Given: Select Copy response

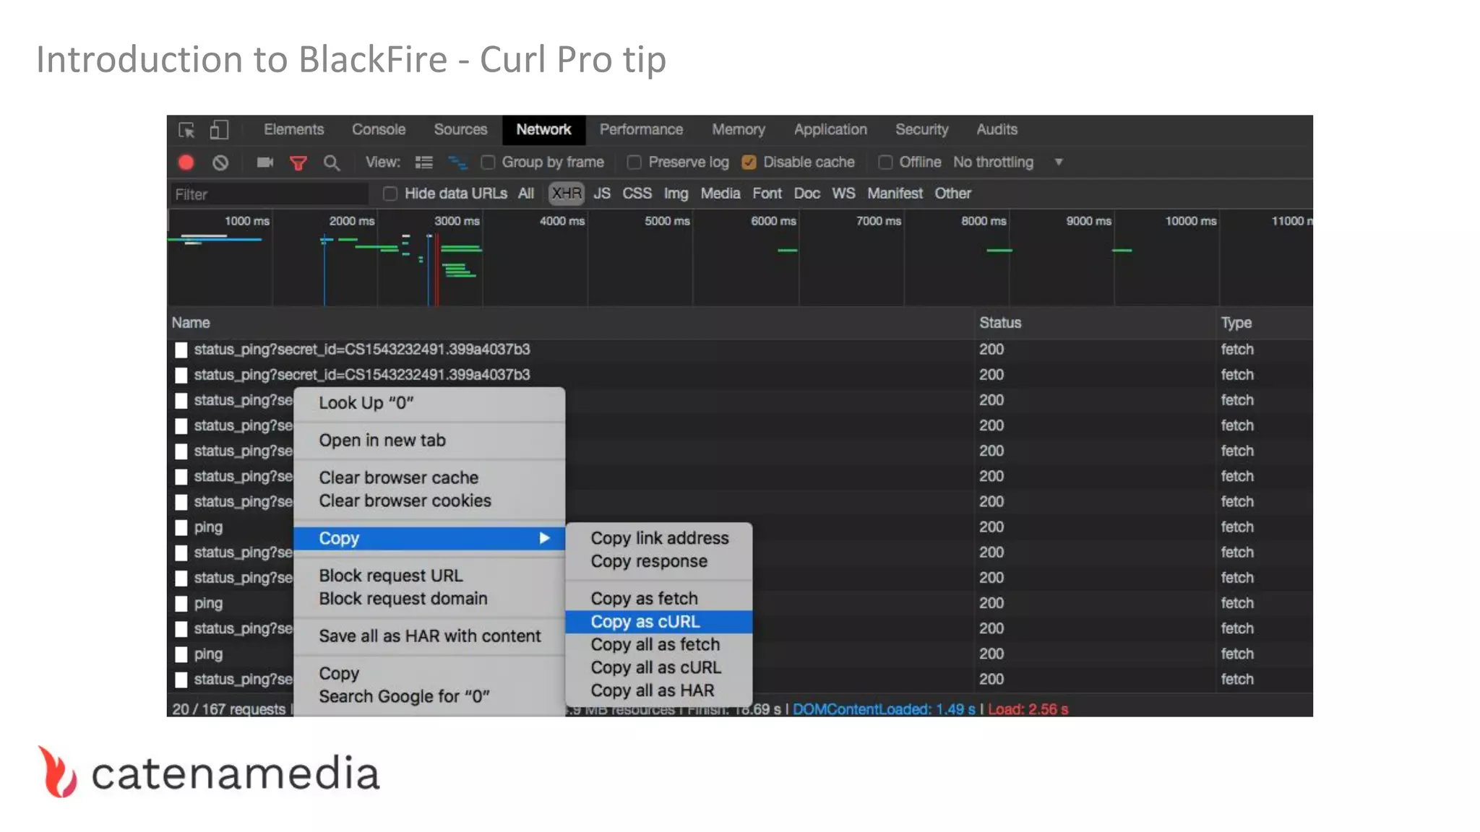Looking at the screenshot, I should 659,562.
